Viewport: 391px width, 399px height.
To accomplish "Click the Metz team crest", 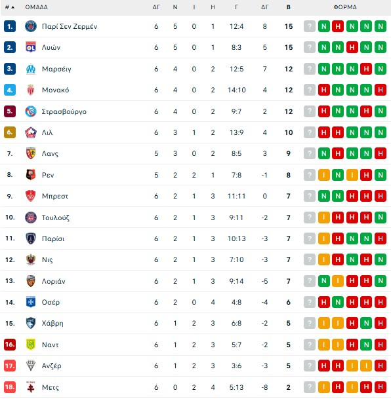I will point(31,387).
